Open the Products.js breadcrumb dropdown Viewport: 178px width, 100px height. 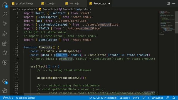(47, 9)
